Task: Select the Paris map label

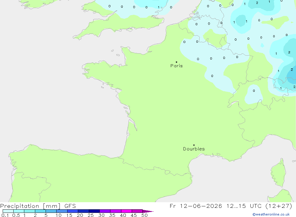Action: [x=176, y=66]
